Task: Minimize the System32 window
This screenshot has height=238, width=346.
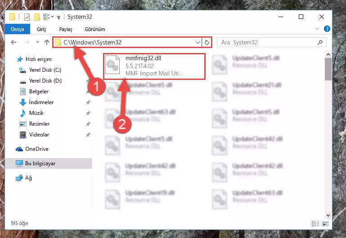Action: coord(281,17)
